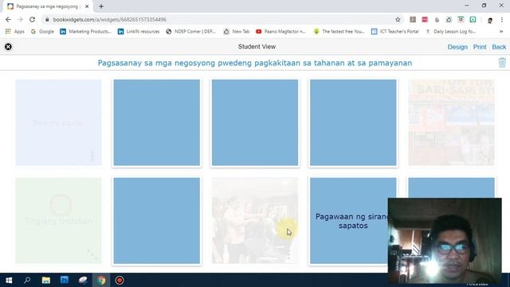Image resolution: width=510 pixels, height=287 pixels.
Task: Switch to Chrome in the taskbar
Action: pyautogui.click(x=101, y=280)
